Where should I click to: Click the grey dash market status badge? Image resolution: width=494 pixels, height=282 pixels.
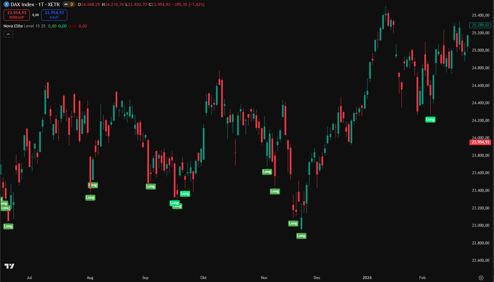(66, 5)
